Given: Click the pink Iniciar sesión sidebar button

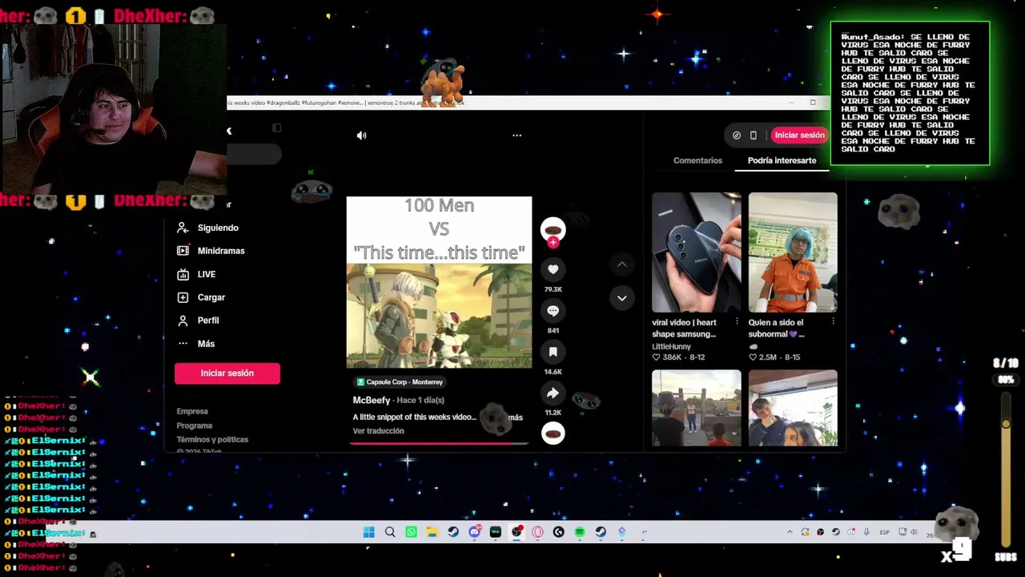Looking at the screenshot, I should 227,373.
